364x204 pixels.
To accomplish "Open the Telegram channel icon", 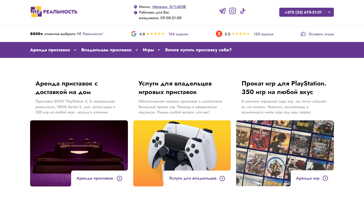I will pos(223,11).
